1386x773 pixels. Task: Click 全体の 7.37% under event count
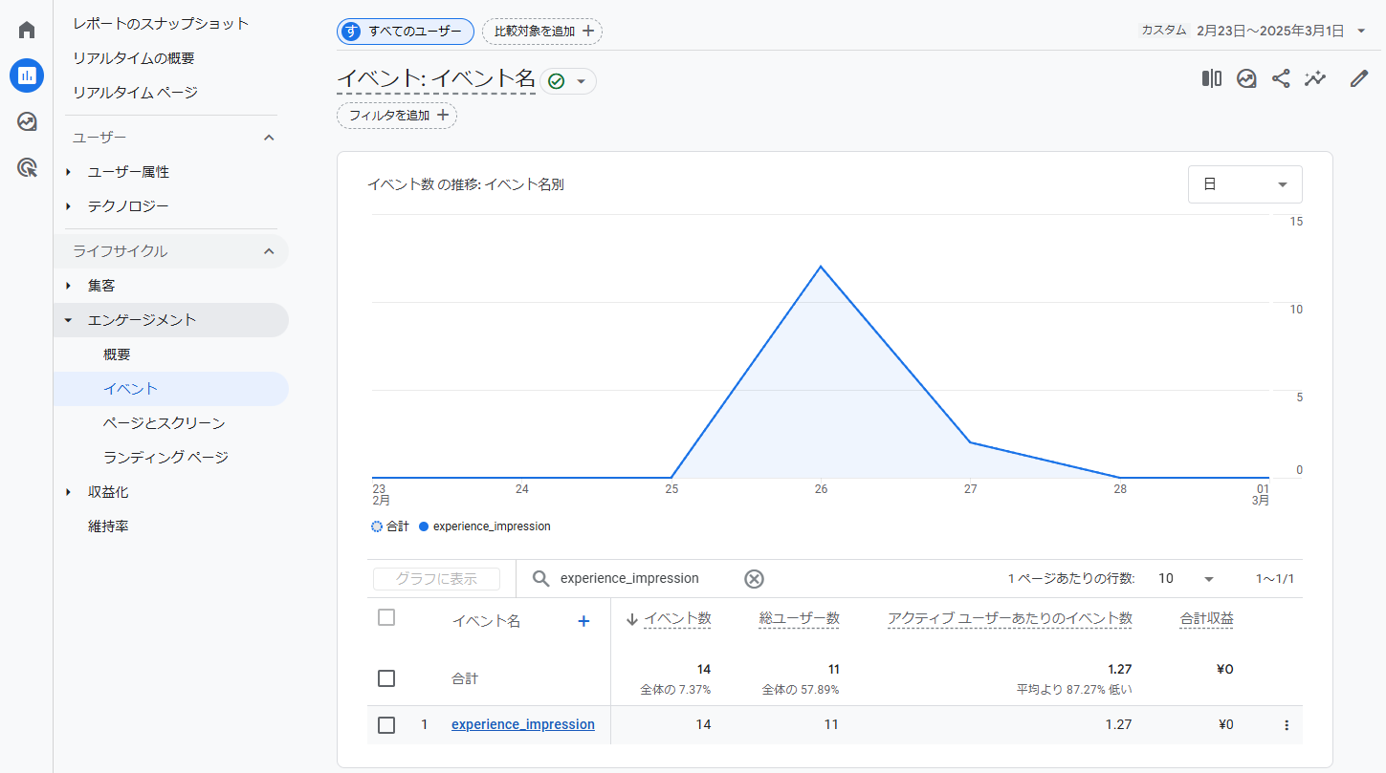click(x=675, y=689)
